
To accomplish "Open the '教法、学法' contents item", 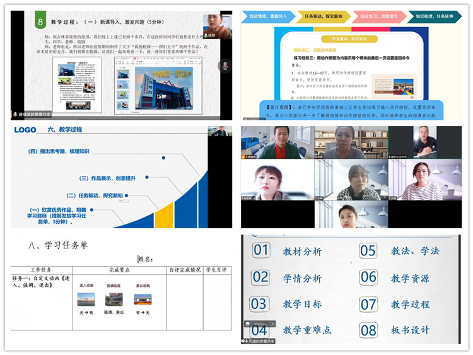I will [x=415, y=251].
